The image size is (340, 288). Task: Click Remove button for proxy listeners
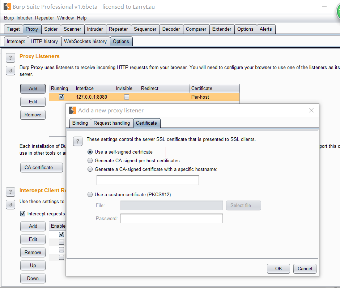coord(33,115)
